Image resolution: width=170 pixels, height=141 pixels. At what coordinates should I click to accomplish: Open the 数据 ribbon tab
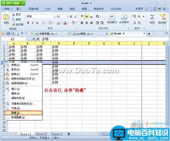pos(60,9)
